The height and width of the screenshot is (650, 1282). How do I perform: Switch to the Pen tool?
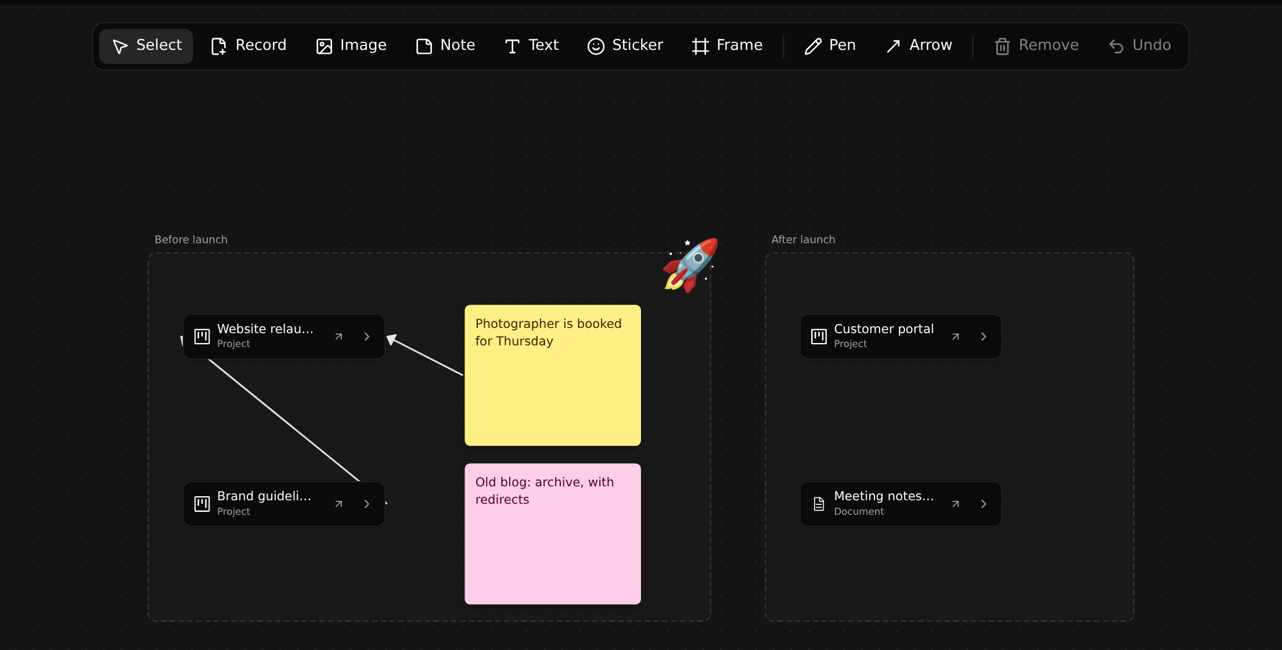[830, 46]
